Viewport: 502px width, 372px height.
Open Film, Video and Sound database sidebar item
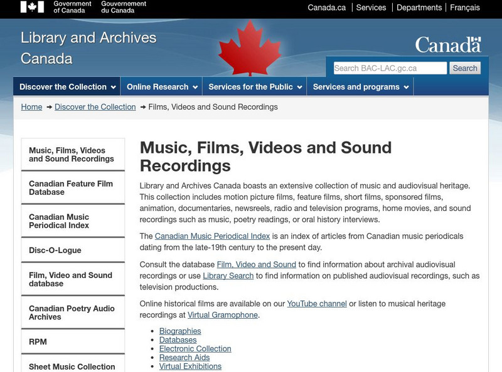click(x=73, y=279)
